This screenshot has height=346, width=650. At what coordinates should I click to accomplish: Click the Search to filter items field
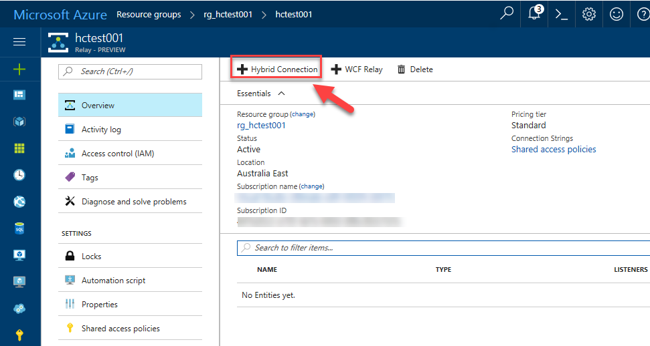(442, 248)
